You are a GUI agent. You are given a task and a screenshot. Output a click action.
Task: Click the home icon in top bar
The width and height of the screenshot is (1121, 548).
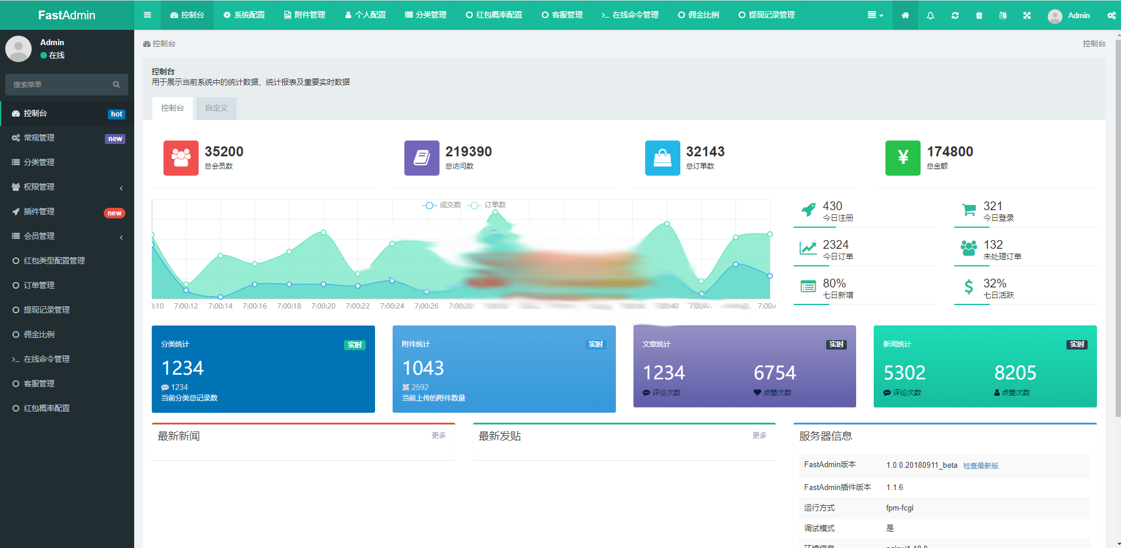[905, 15]
